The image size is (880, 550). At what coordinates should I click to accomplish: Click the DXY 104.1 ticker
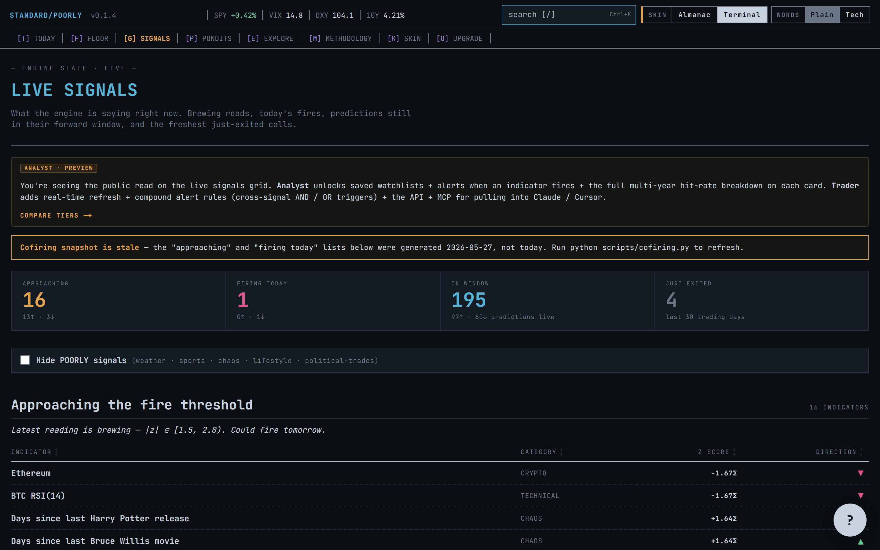[x=335, y=15]
